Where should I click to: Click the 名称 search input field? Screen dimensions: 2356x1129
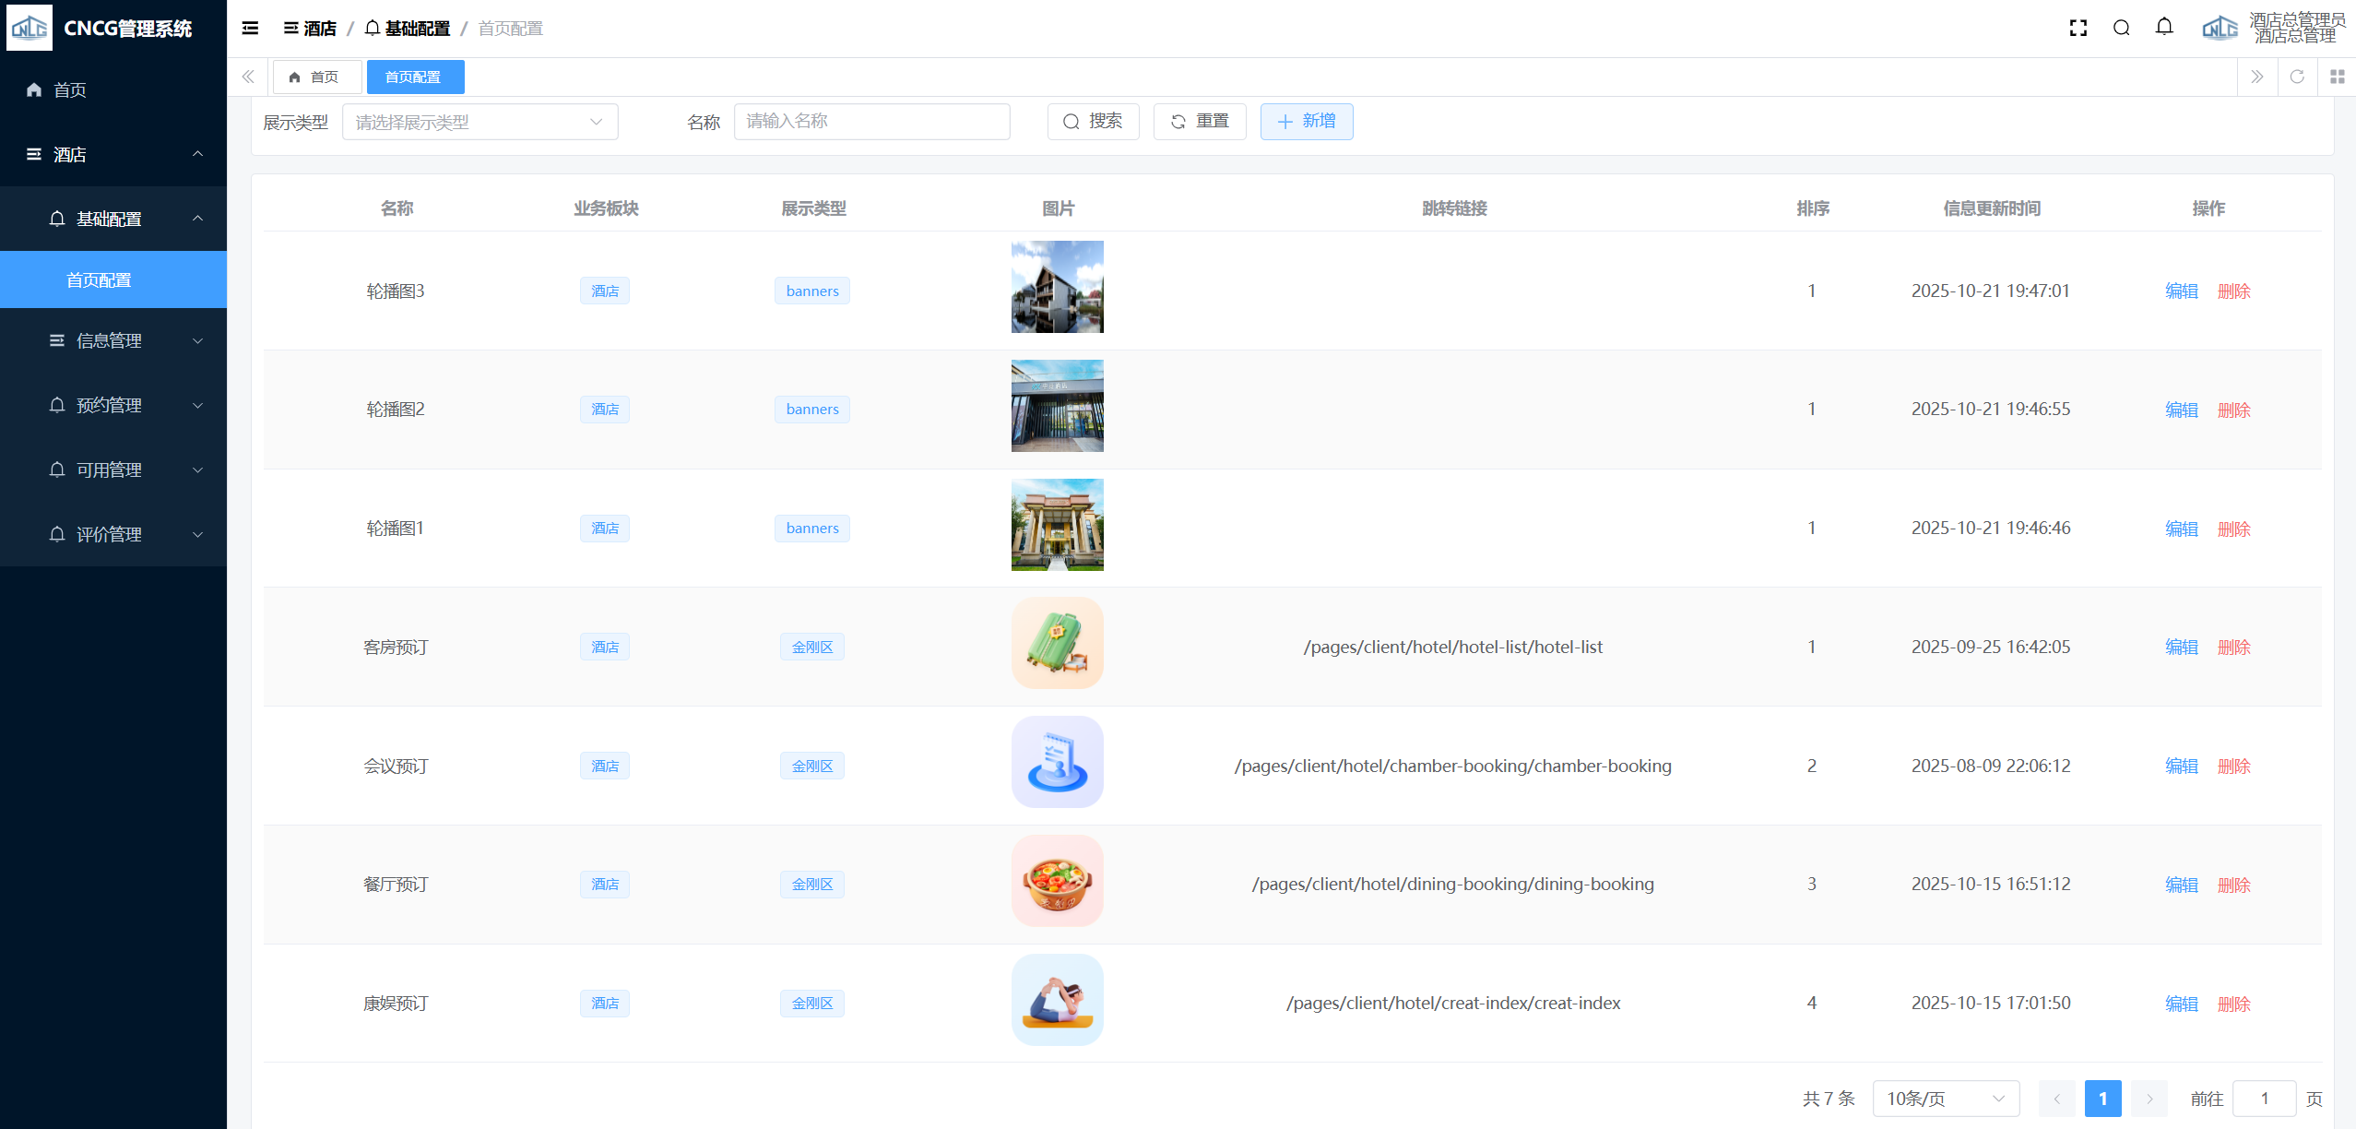(871, 122)
